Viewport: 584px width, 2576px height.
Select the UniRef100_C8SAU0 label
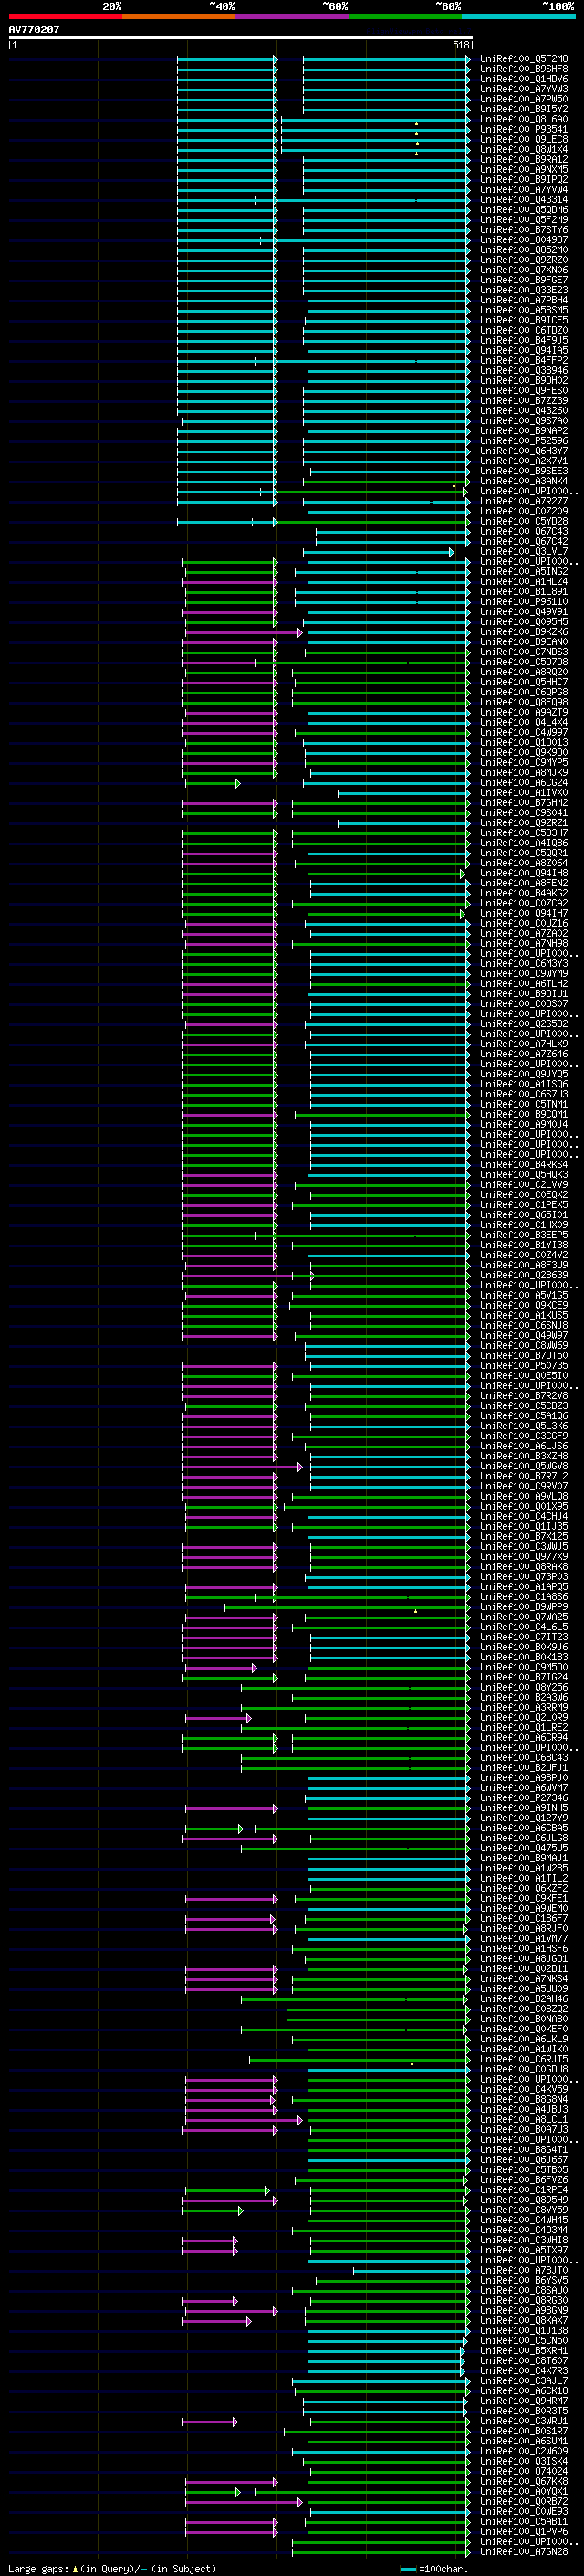pos(524,2290)
